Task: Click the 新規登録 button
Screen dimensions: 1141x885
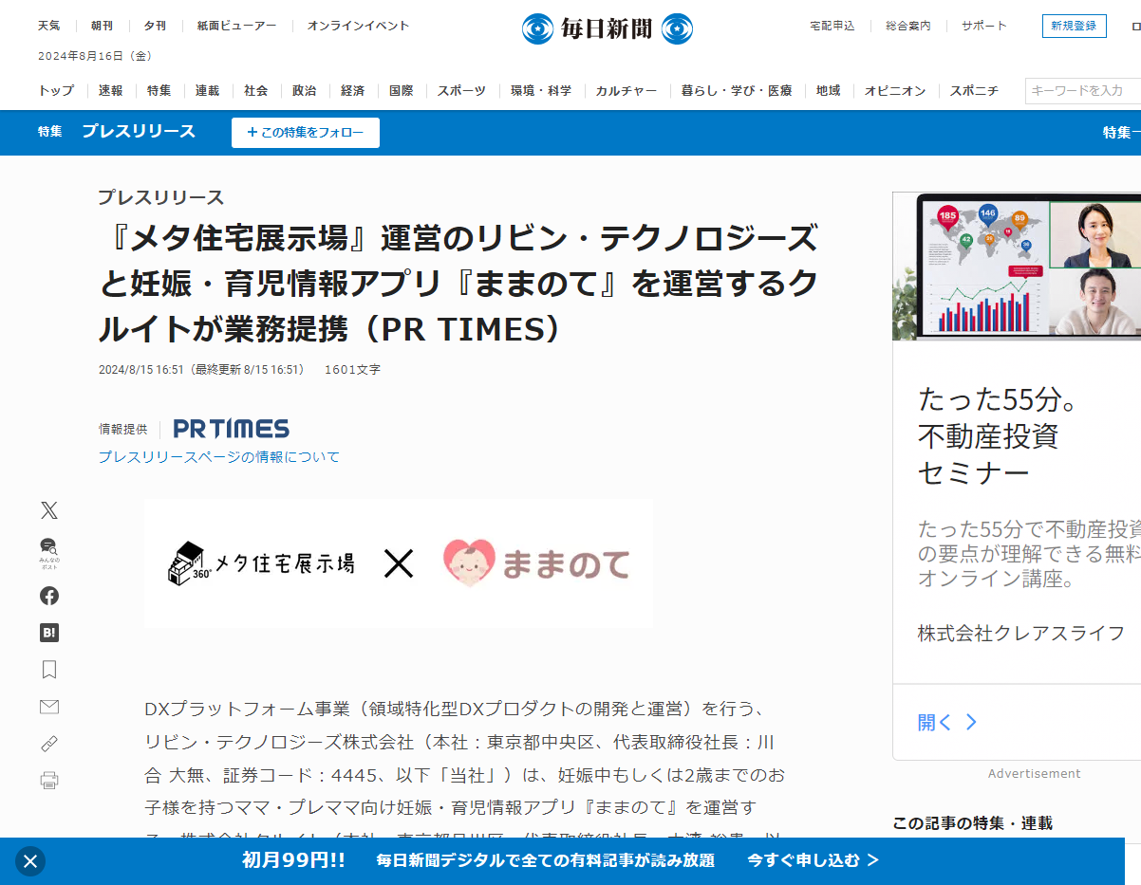Action: 1074,26
